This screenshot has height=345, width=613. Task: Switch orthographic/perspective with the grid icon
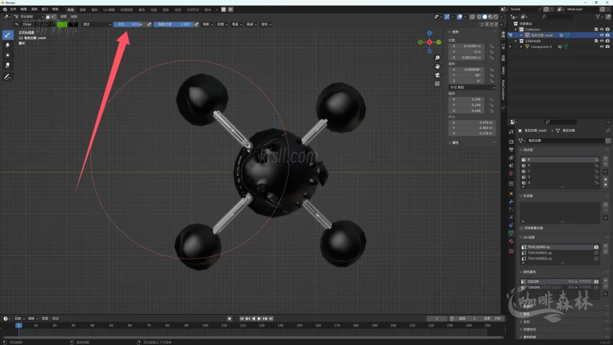(x=438, y=84)
